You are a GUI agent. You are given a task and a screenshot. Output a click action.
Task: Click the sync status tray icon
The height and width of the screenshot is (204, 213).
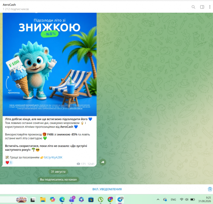pyautogui.click(x=165, y=200)
